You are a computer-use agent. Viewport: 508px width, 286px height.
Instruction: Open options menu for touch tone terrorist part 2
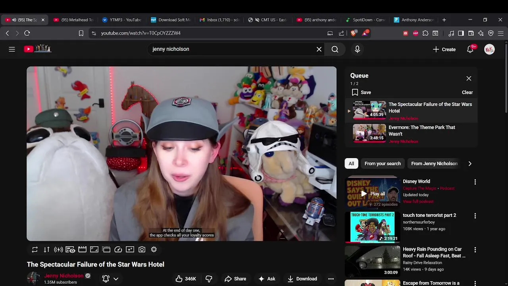click(475, 216)
